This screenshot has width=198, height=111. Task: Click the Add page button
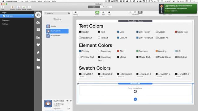[x=3, y=7]
